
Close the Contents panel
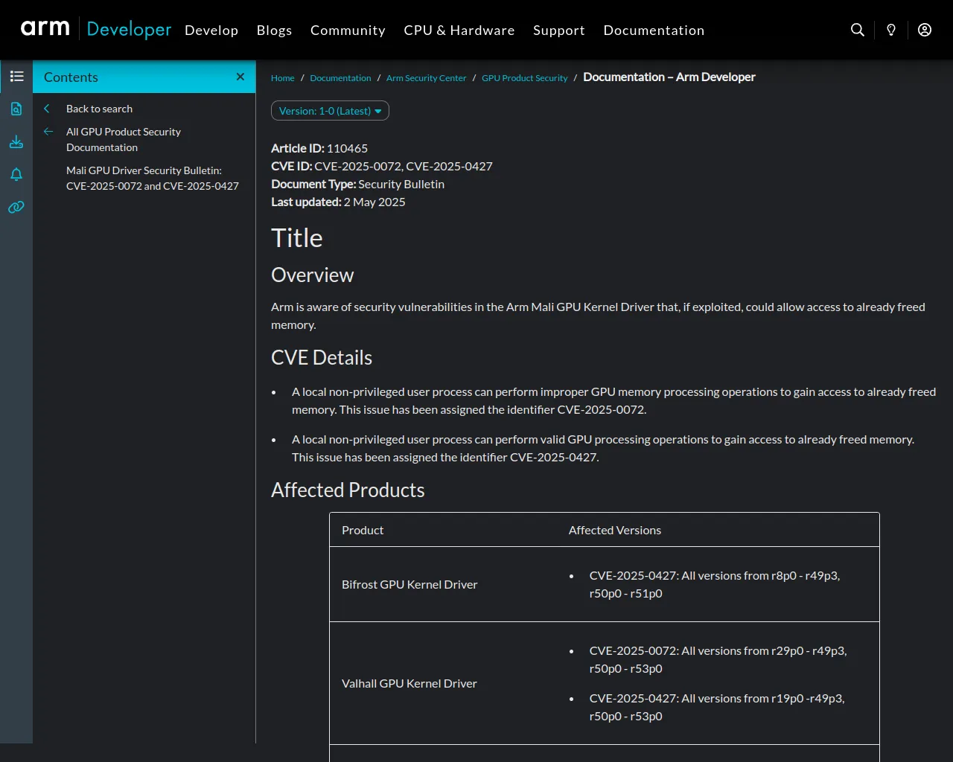pos(240,77)
